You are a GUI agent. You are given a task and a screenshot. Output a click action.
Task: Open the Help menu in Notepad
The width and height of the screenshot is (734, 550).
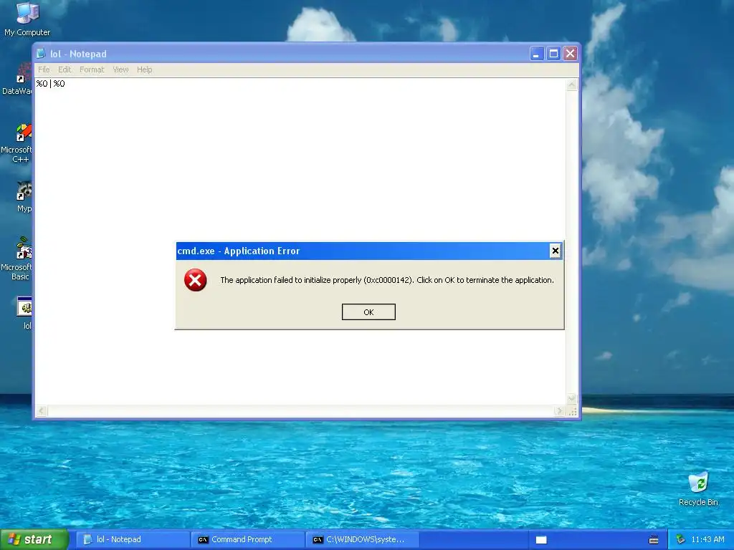144,69
